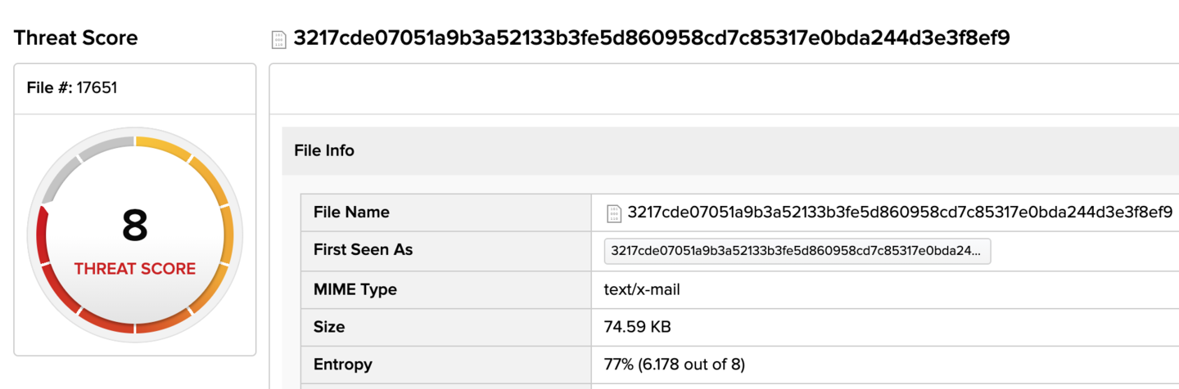Click the red THREAT SCORE gauge label
The image size is (1179, 389).
(135, 269)
